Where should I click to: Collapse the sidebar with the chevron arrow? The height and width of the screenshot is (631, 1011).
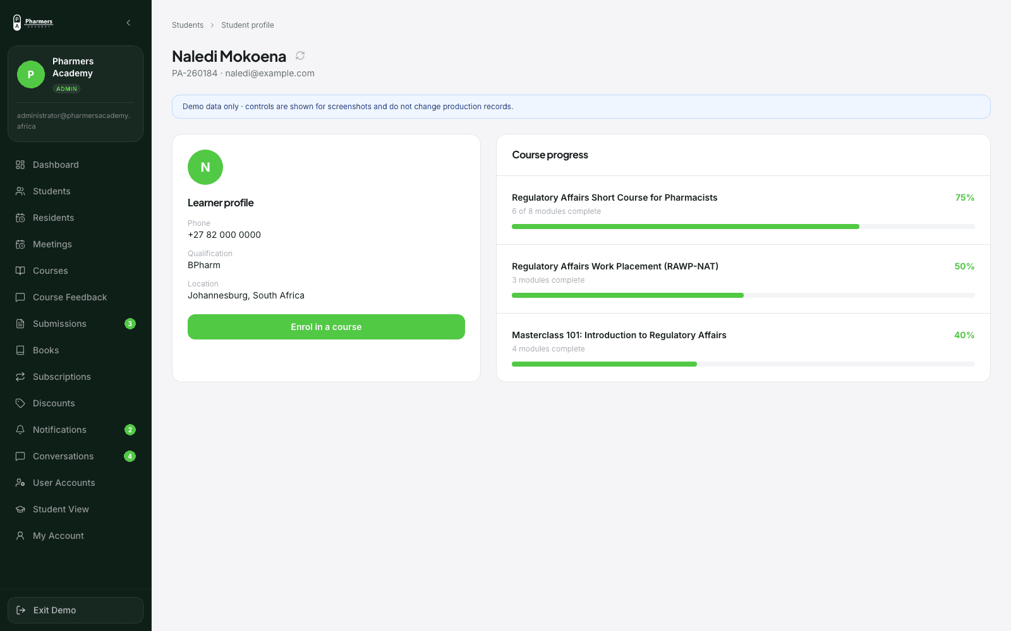click(128, 23)
